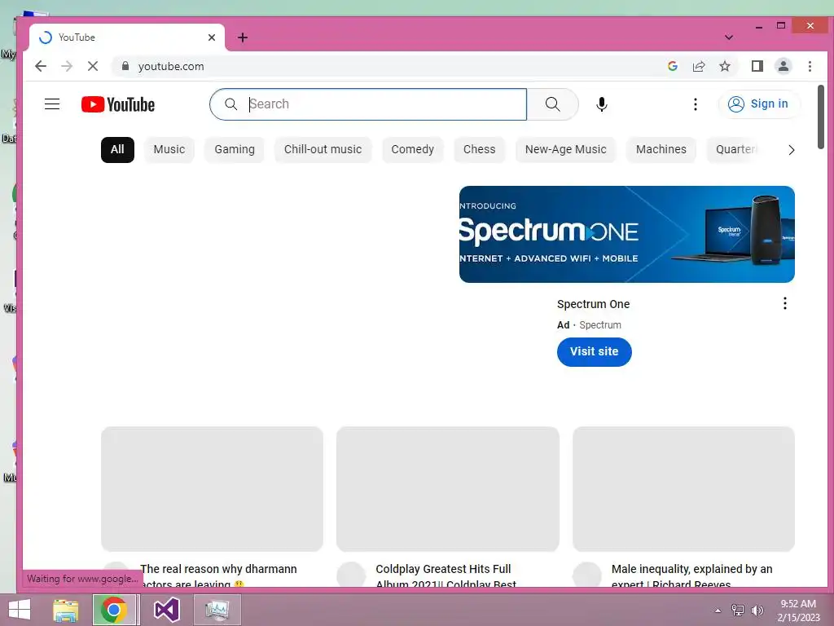Open the monitor app icon on taskbar
The width and height of the screenshot is (834, 626).
(217, 610)
